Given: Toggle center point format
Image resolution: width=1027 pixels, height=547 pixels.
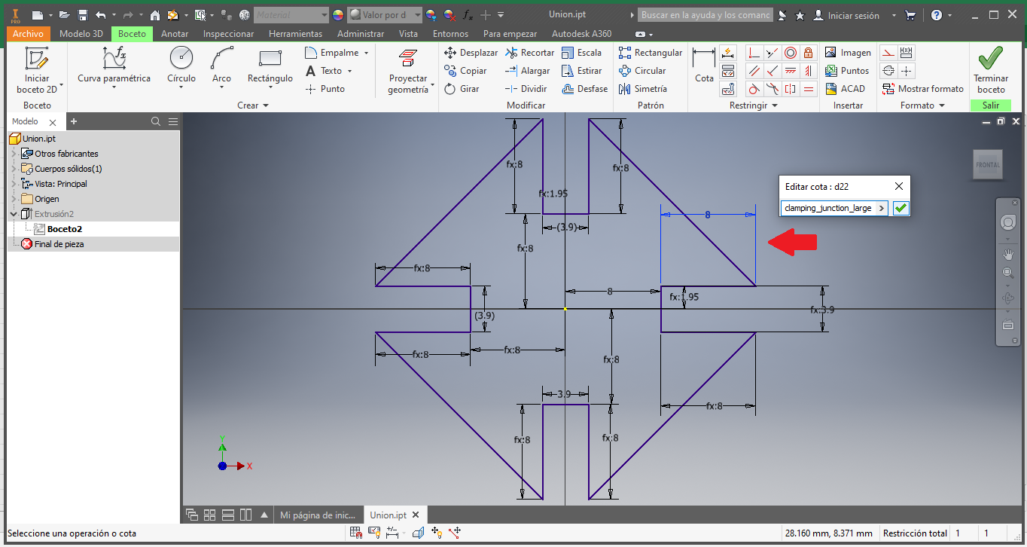Looking at the screenshot, I should pos(907,71).
